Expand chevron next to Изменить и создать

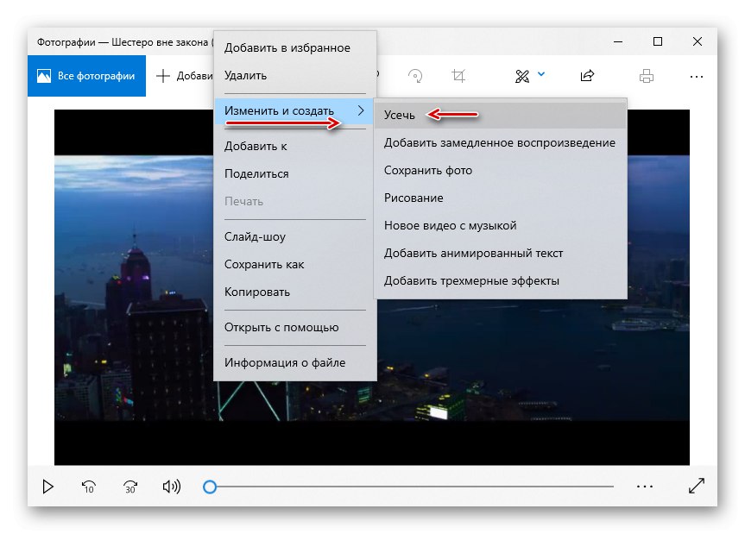coord(361,110)
